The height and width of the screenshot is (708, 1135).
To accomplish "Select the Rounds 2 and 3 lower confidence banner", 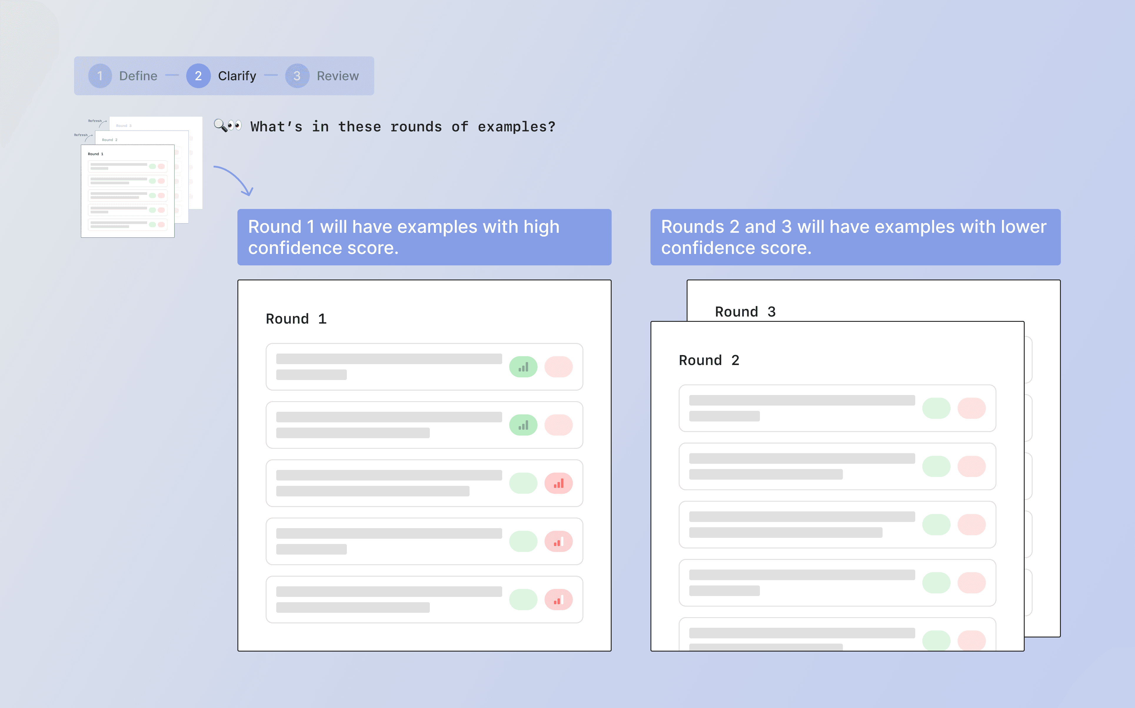I will coord(855,237).
